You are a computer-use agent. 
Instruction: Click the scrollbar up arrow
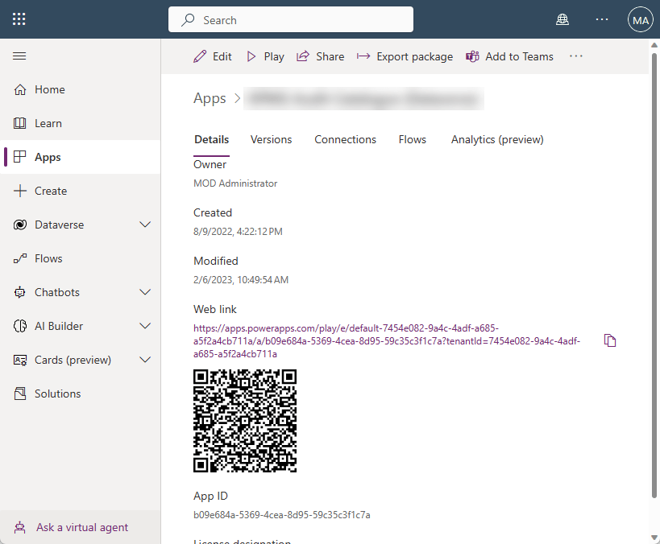(654, 45)
